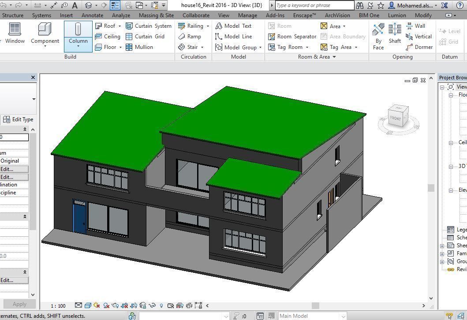Open the Massing & Site ribbon tab
This screenshot has width=467, height=320.
[157, 15]
